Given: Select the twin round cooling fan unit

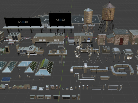Looking at the screenshot, I should pos(58,52).
